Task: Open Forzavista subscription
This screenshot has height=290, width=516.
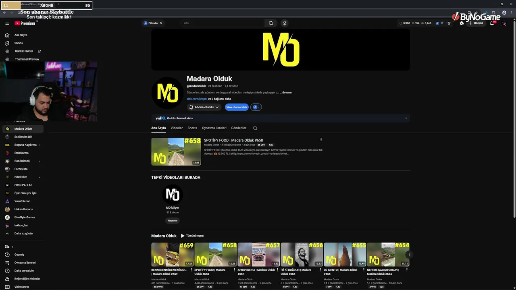Action: coord(23,169)
